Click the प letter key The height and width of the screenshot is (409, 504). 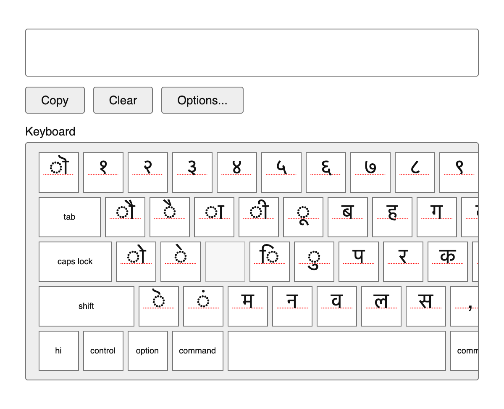tap(359, 262)
